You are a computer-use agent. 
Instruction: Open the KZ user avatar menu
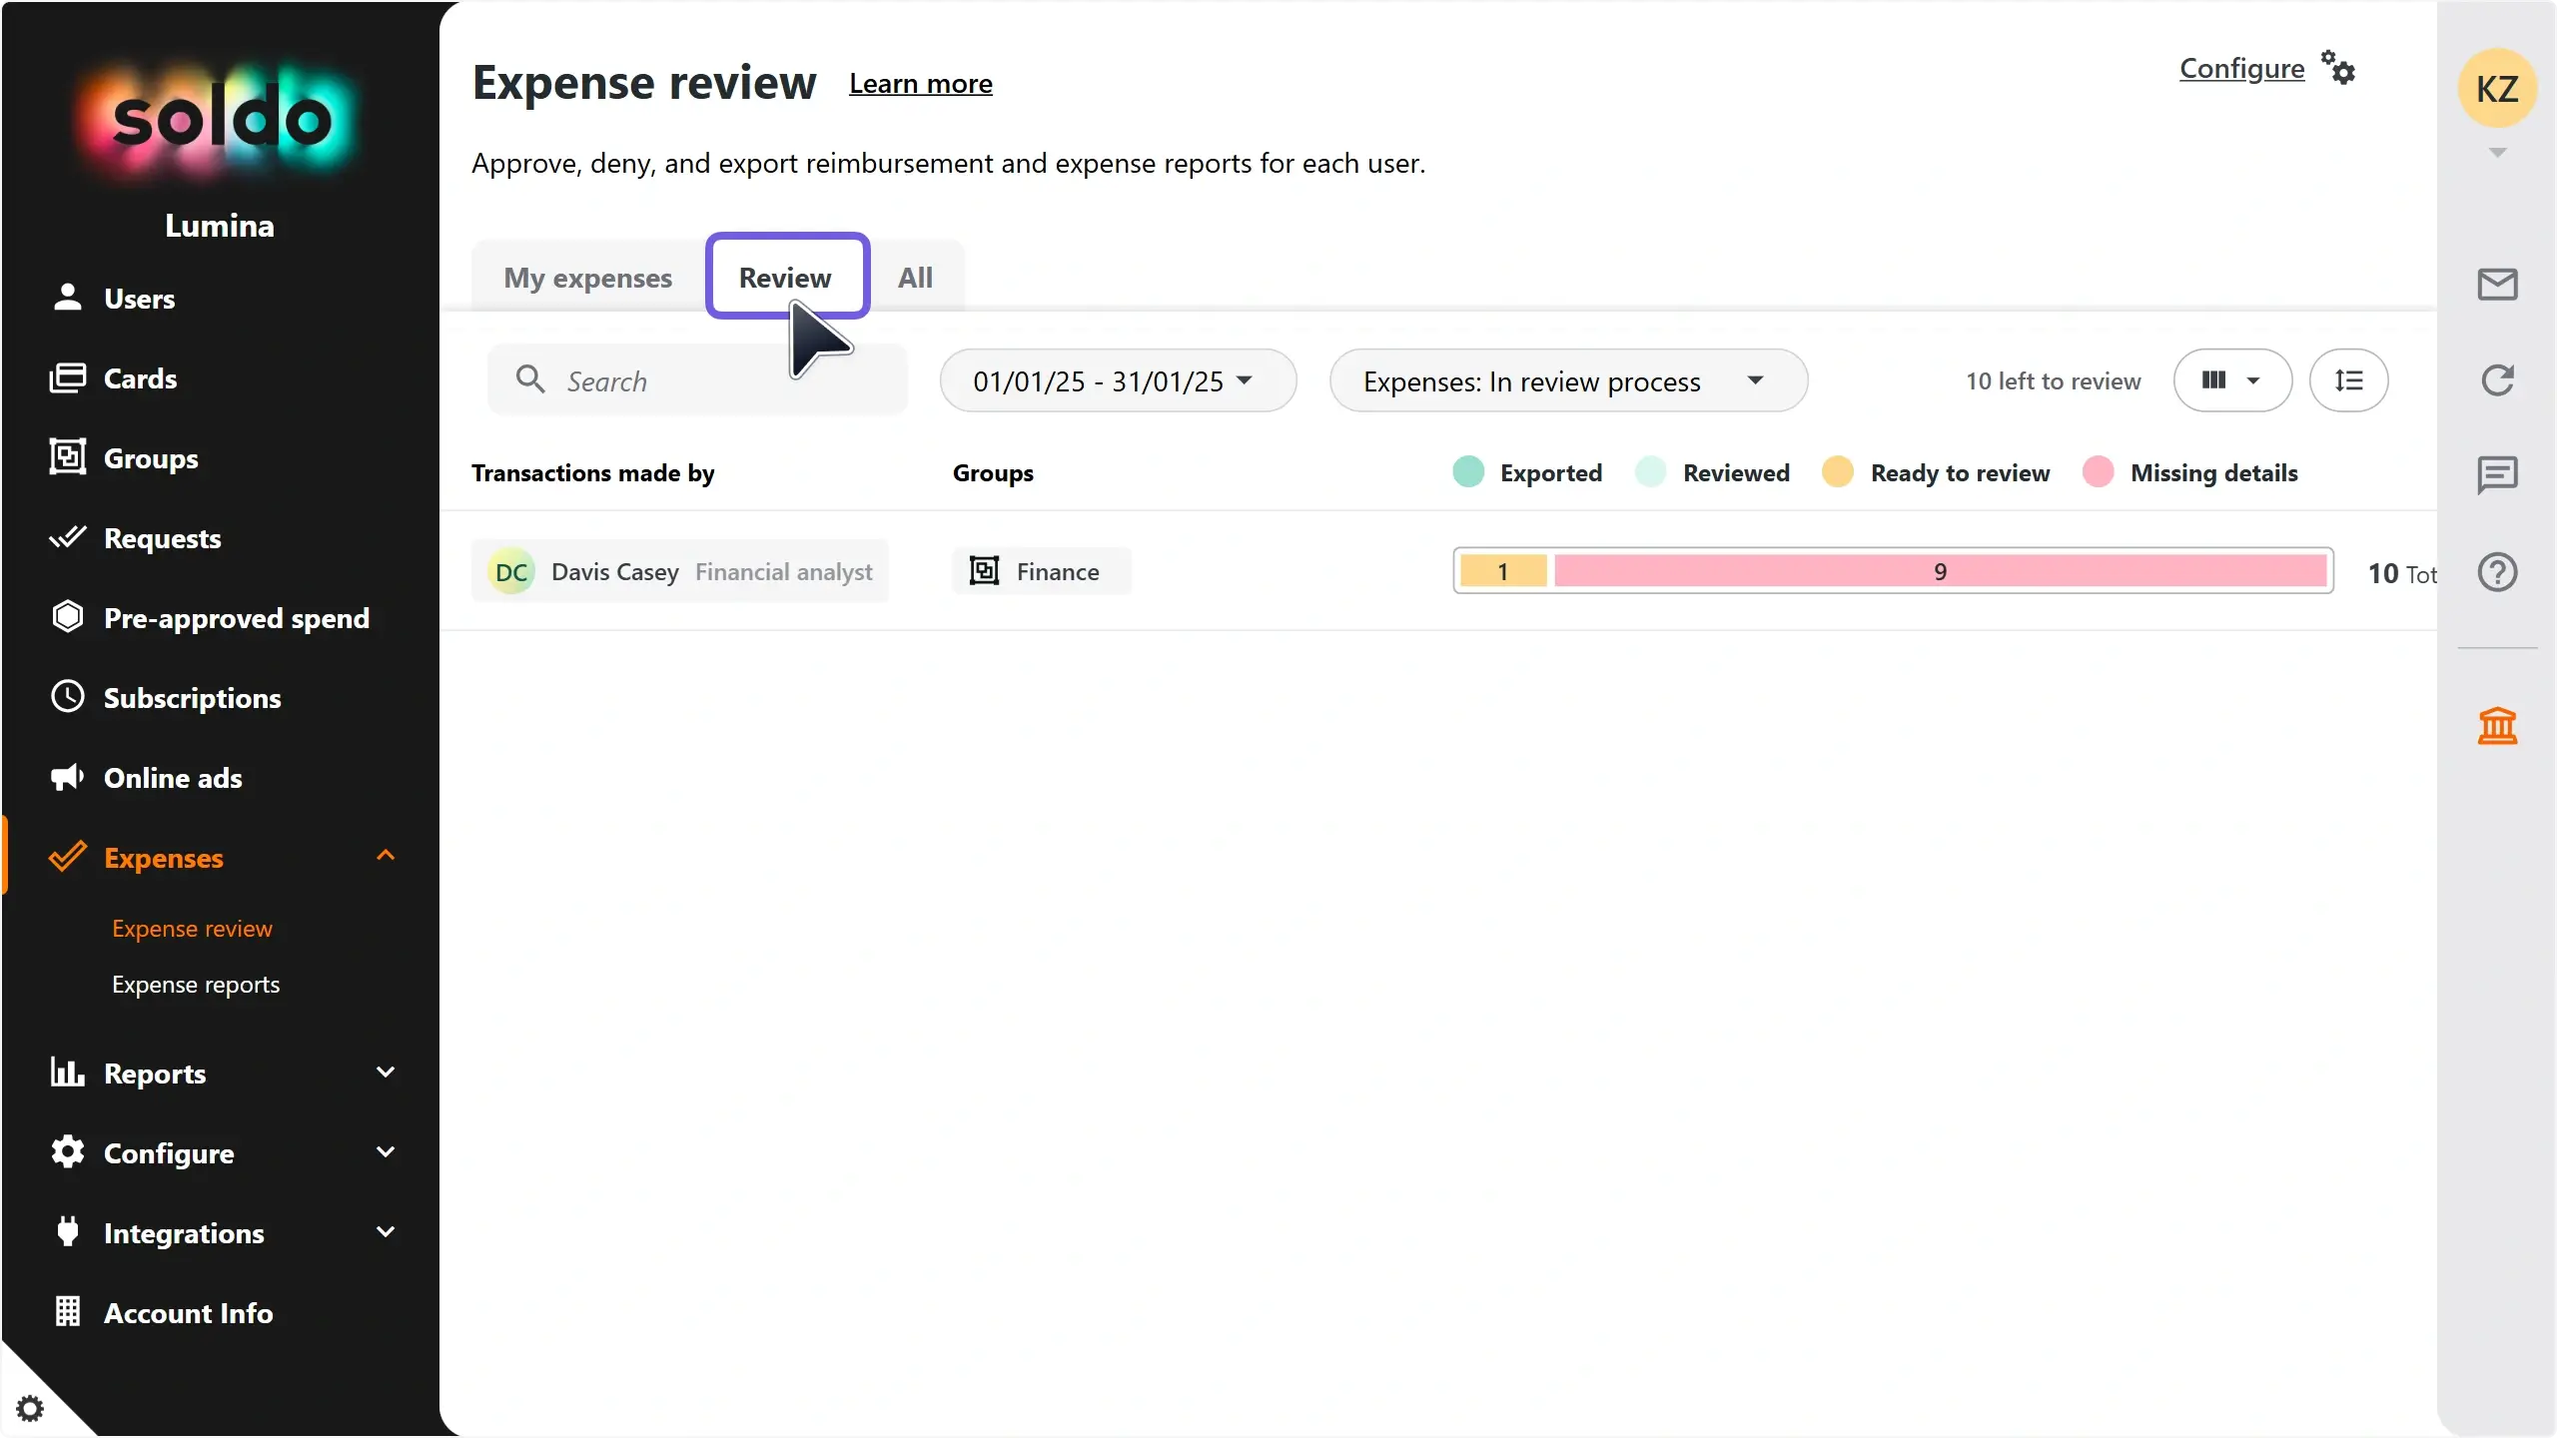pos(2496,89)
